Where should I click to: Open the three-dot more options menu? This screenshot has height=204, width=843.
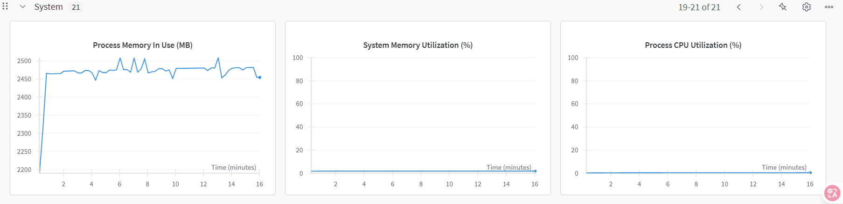coord(829,7)
